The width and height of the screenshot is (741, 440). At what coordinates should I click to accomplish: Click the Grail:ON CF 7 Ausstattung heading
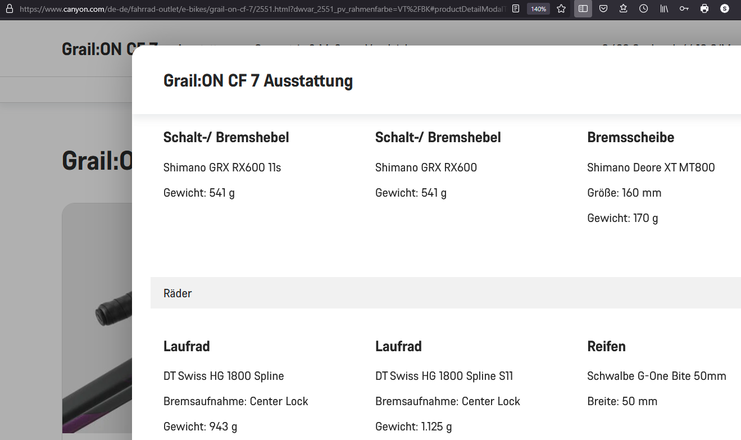click(x=258, y=81)
